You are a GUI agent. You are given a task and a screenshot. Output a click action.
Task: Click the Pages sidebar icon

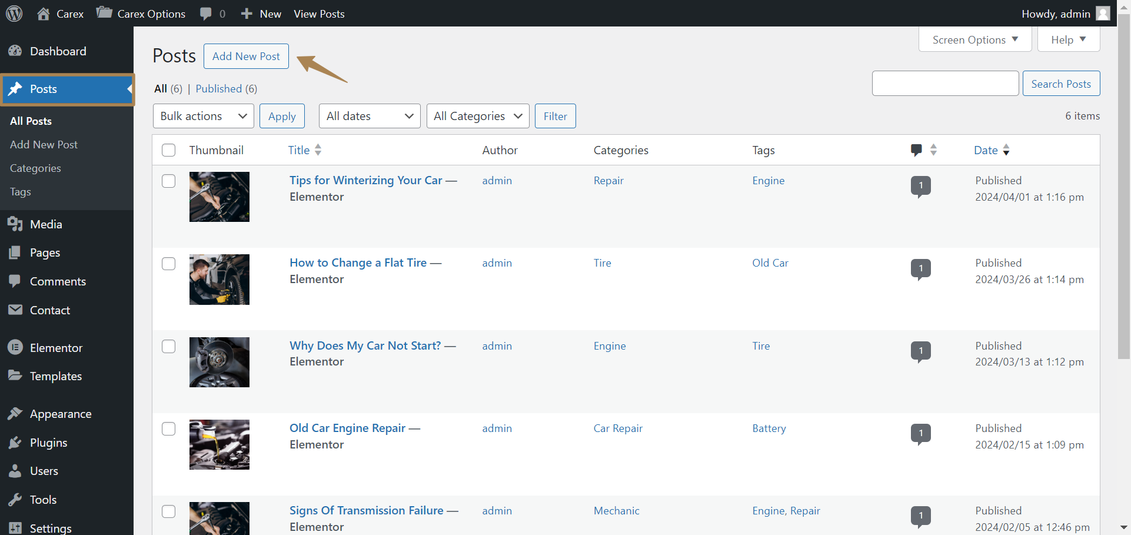click(x=15, y=252)
